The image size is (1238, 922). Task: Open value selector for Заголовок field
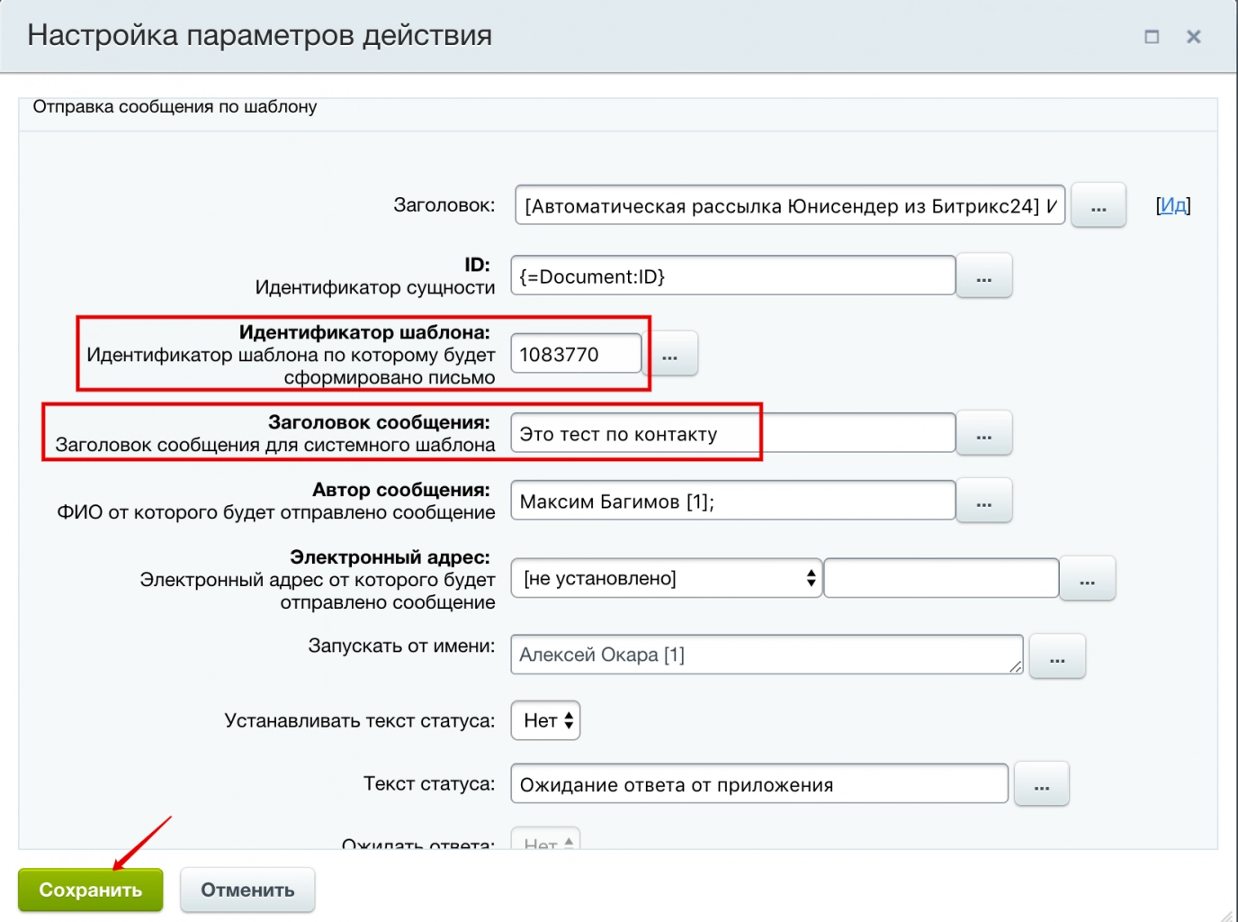[1098, 205]
